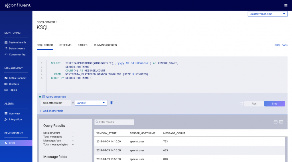Switch to the KSQL EDITOR tab

pos(45,45)
